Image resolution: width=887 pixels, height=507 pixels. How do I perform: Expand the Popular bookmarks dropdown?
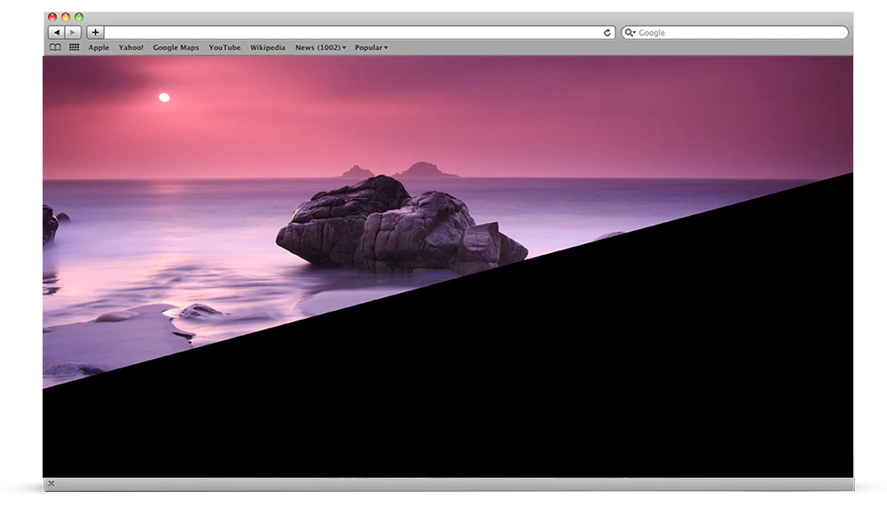371,48
